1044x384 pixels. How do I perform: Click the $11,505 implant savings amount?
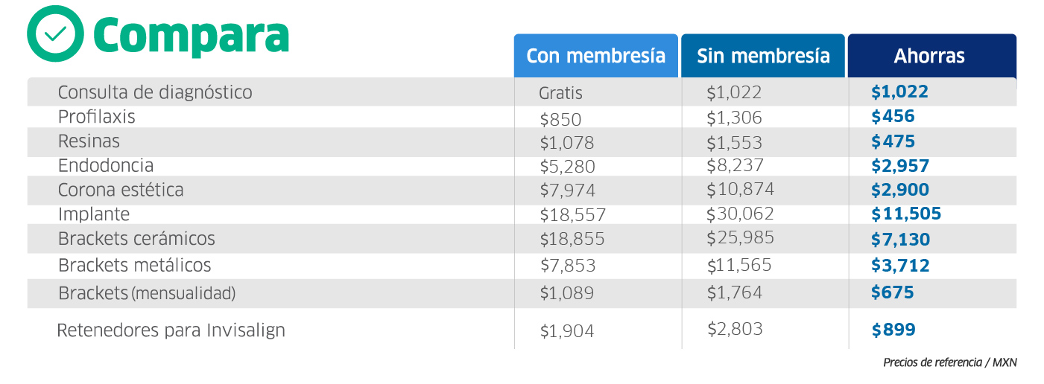pyautogui.click(x=906, y=214)
